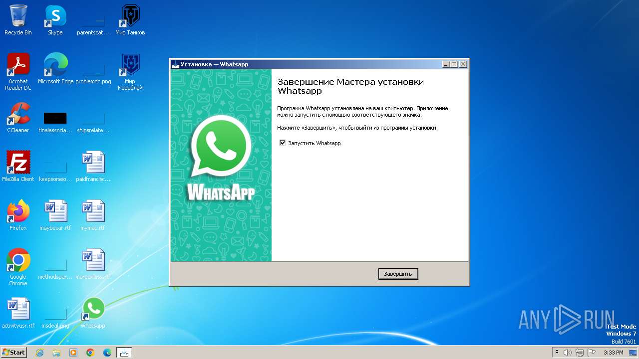Image resolution: width=639 pixels, height=359 pixels.
Task: Show hidden tray icons arrow
Action: pos(557,353)
